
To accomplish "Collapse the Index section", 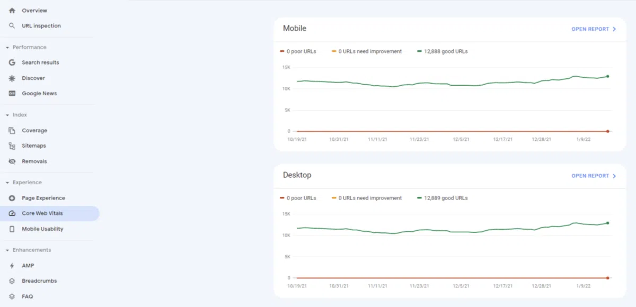I will [6, 114].
